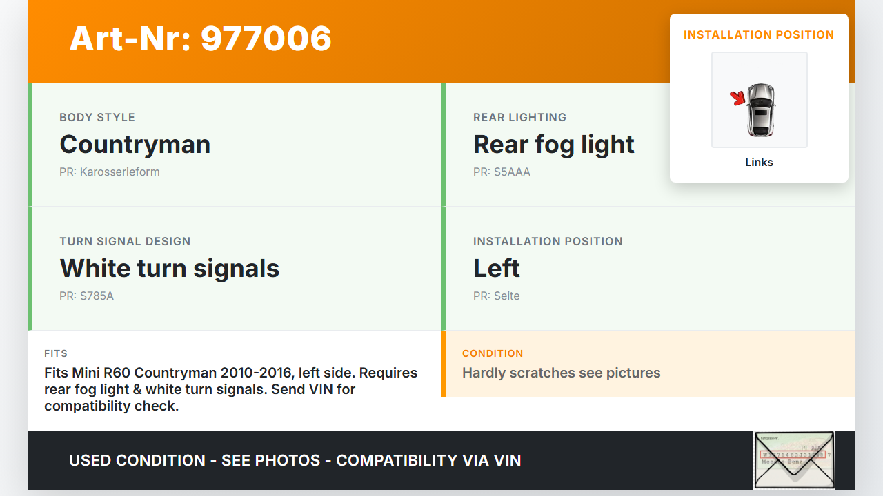Click the Turn Signal Design label
This screenshot has width=883, height=496.
125,242
